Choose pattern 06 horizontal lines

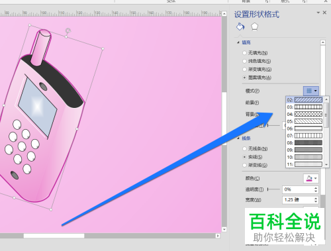[305, 128]
